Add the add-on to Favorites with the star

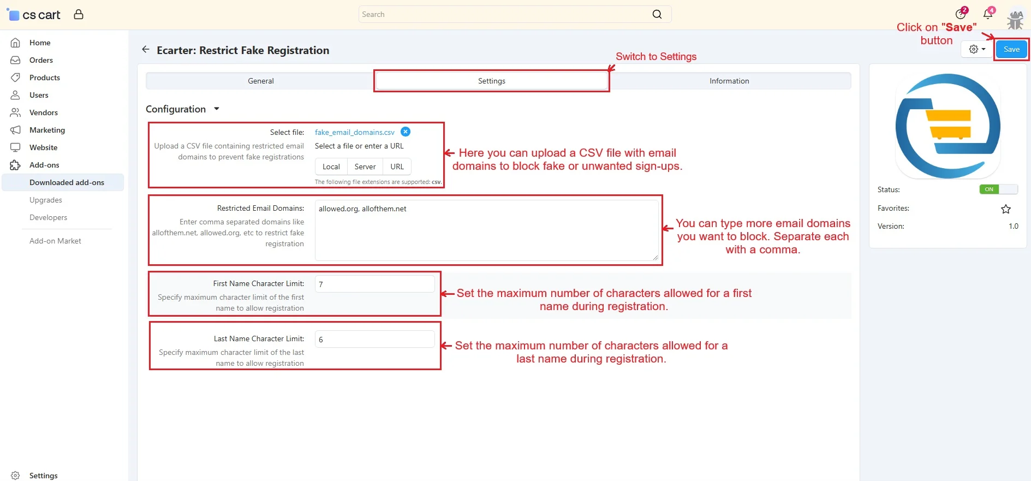pyautogui.click(x=1006, y=209)
